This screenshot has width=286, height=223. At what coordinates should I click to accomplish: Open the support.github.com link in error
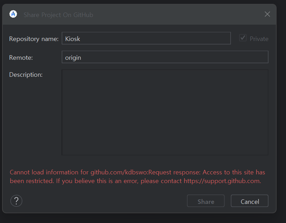(x=222, y=181)
